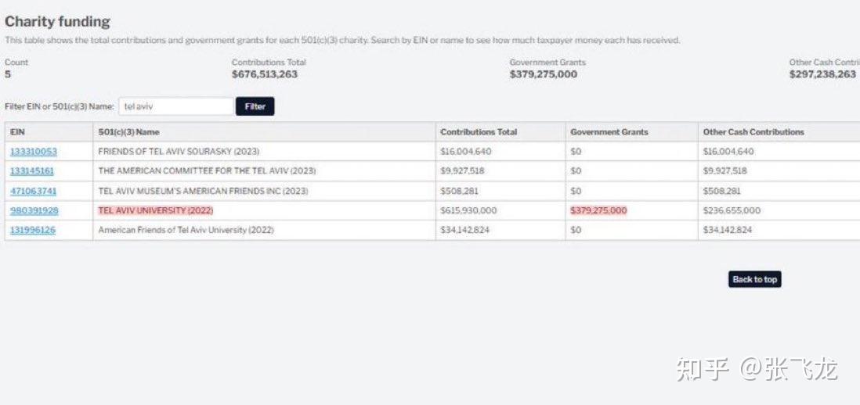This screenshot has width=860, height=405.
Task: Click the Contributions Total column header
Action: click(x=479, y=132)
